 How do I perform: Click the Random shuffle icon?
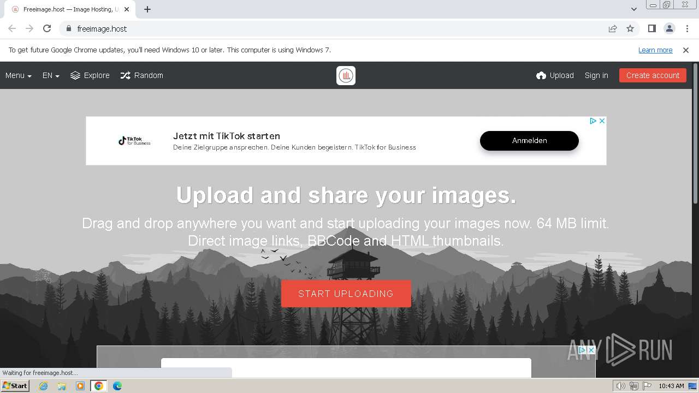coord(126,75)
